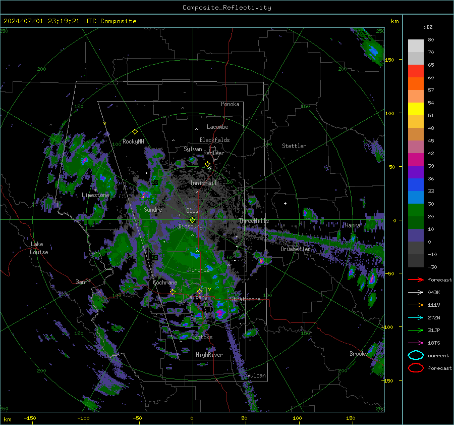The width and height of the screenshot is (454, 425).
Task: Click the Hanna city label
Action: click(353, 225)
